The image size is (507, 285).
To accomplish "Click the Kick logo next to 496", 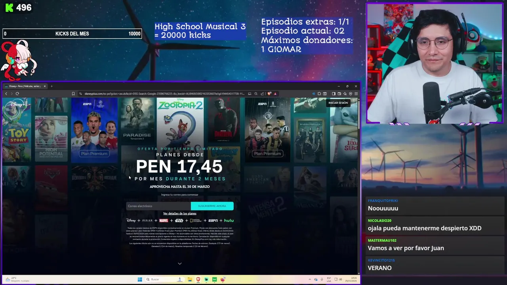I will 9,8.
